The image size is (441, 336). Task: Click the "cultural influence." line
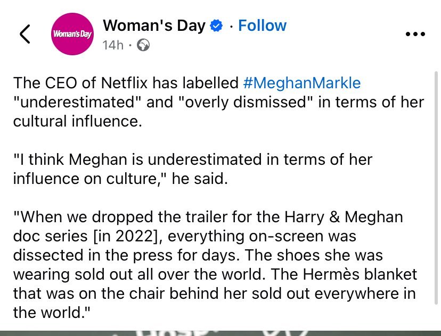click(78, 121)
